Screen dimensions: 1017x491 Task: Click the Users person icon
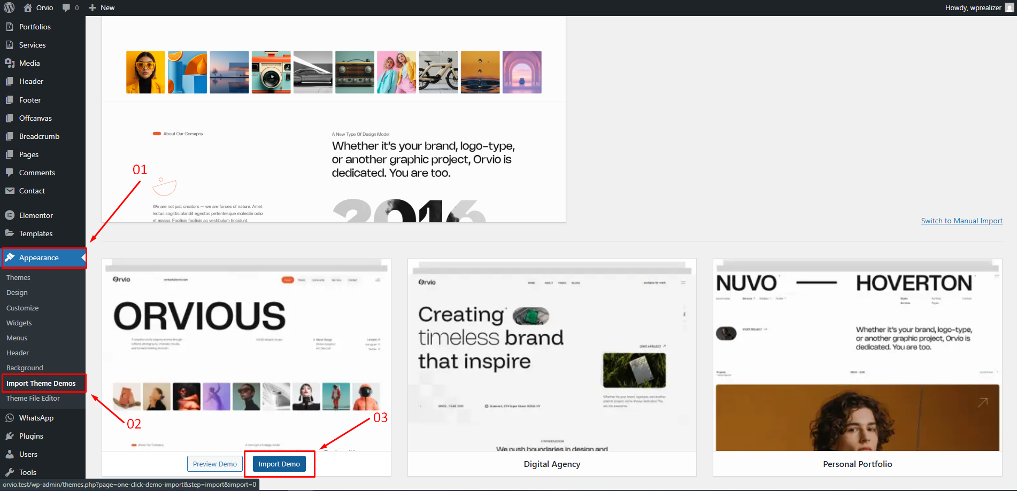click(10, 454)
